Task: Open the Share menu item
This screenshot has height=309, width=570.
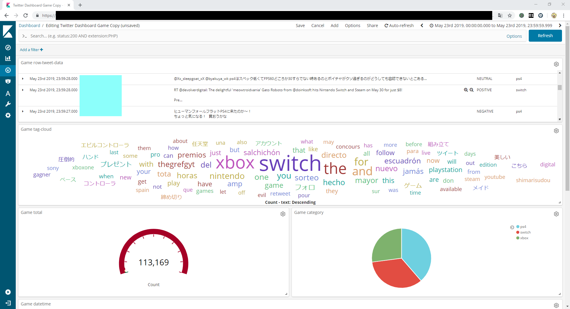Action: click(372, 26)
